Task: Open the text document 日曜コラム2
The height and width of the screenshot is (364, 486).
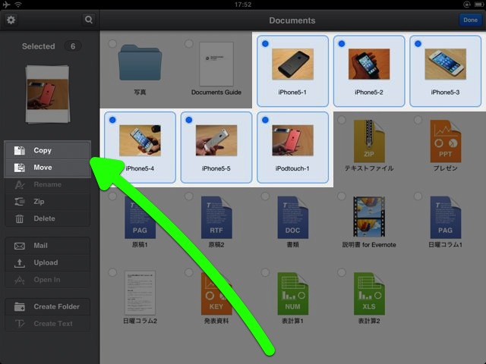Action: click(x=140, y=293)
